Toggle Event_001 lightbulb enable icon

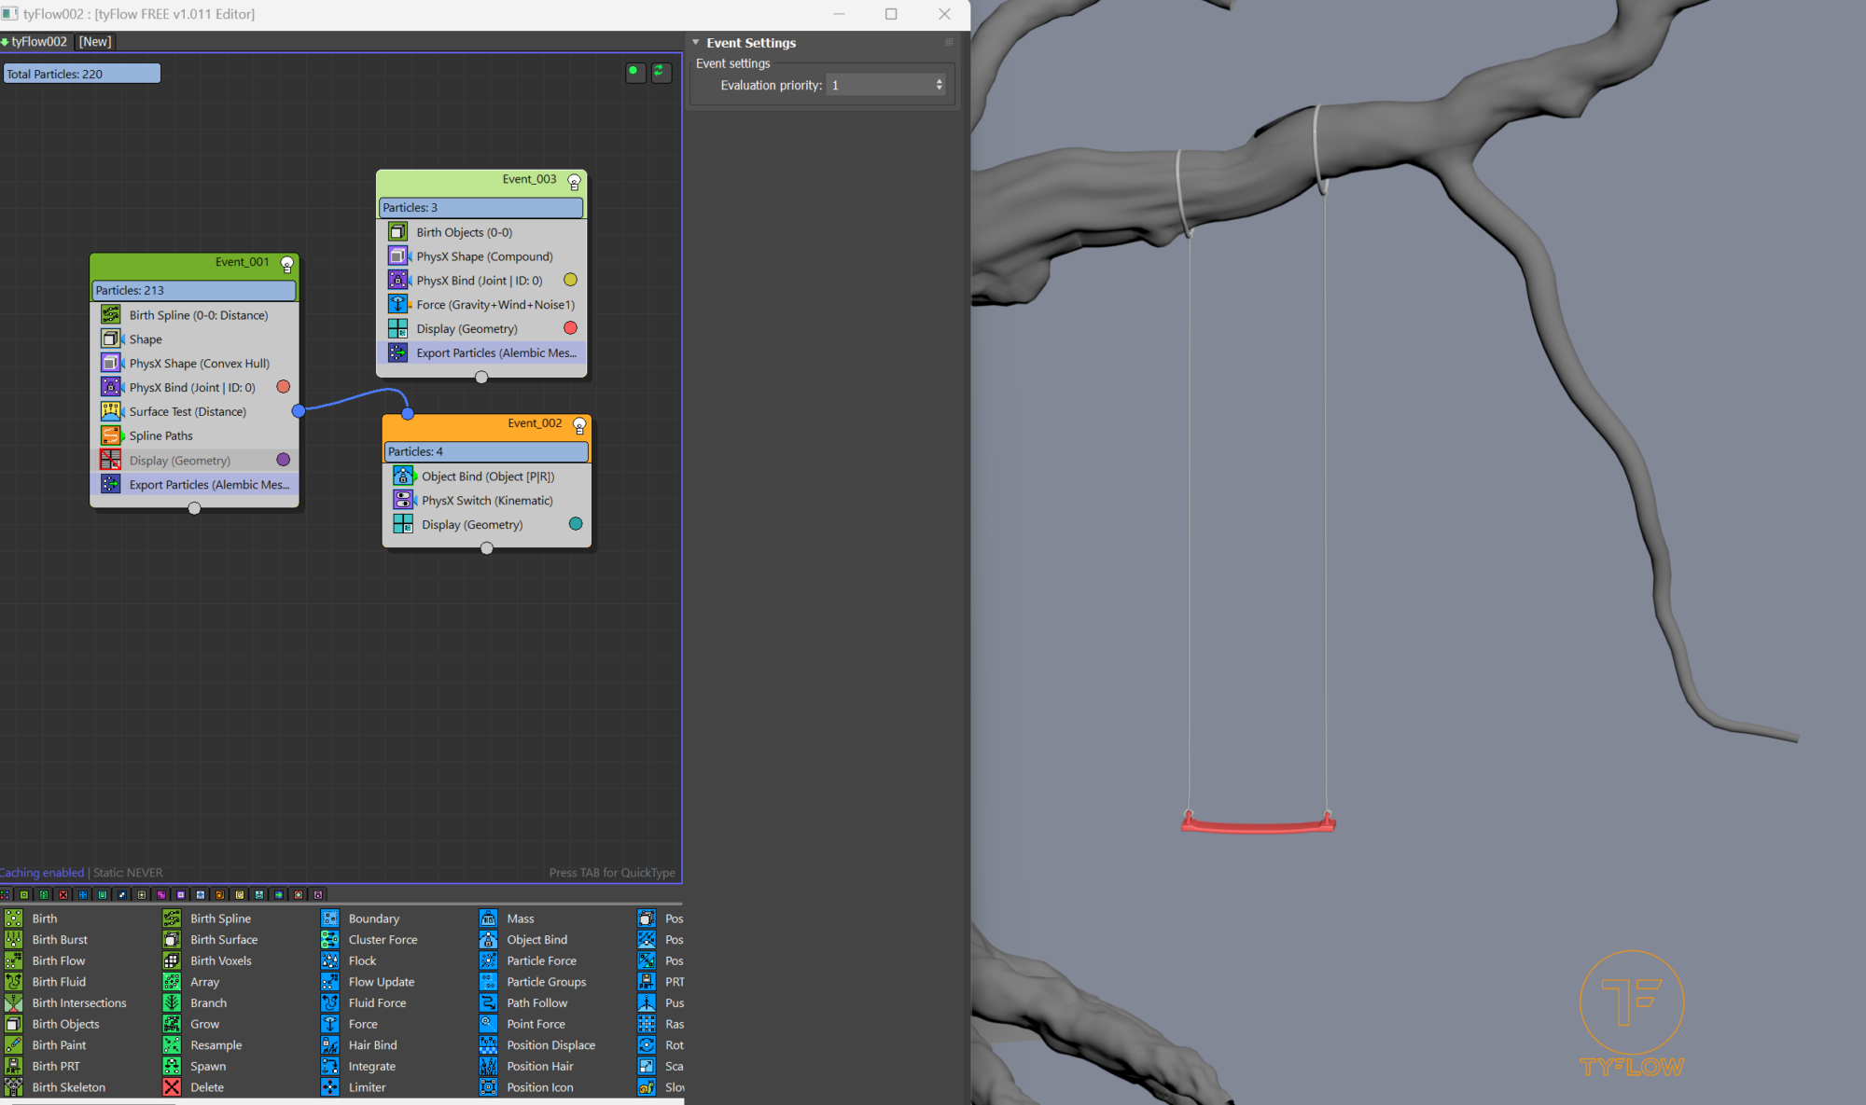click(287, 265)
